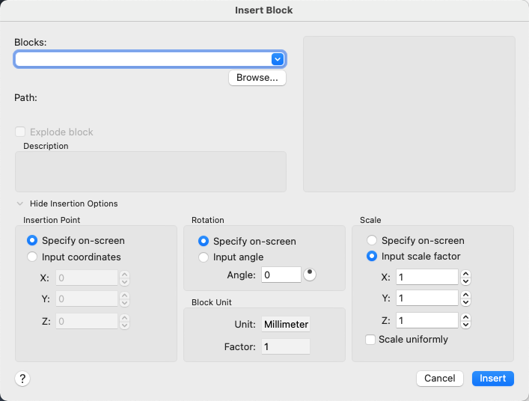The height and width of the screenshot is (401, 529).
Task: Enable the Scale uniformly checkbox
Action: 370,340
